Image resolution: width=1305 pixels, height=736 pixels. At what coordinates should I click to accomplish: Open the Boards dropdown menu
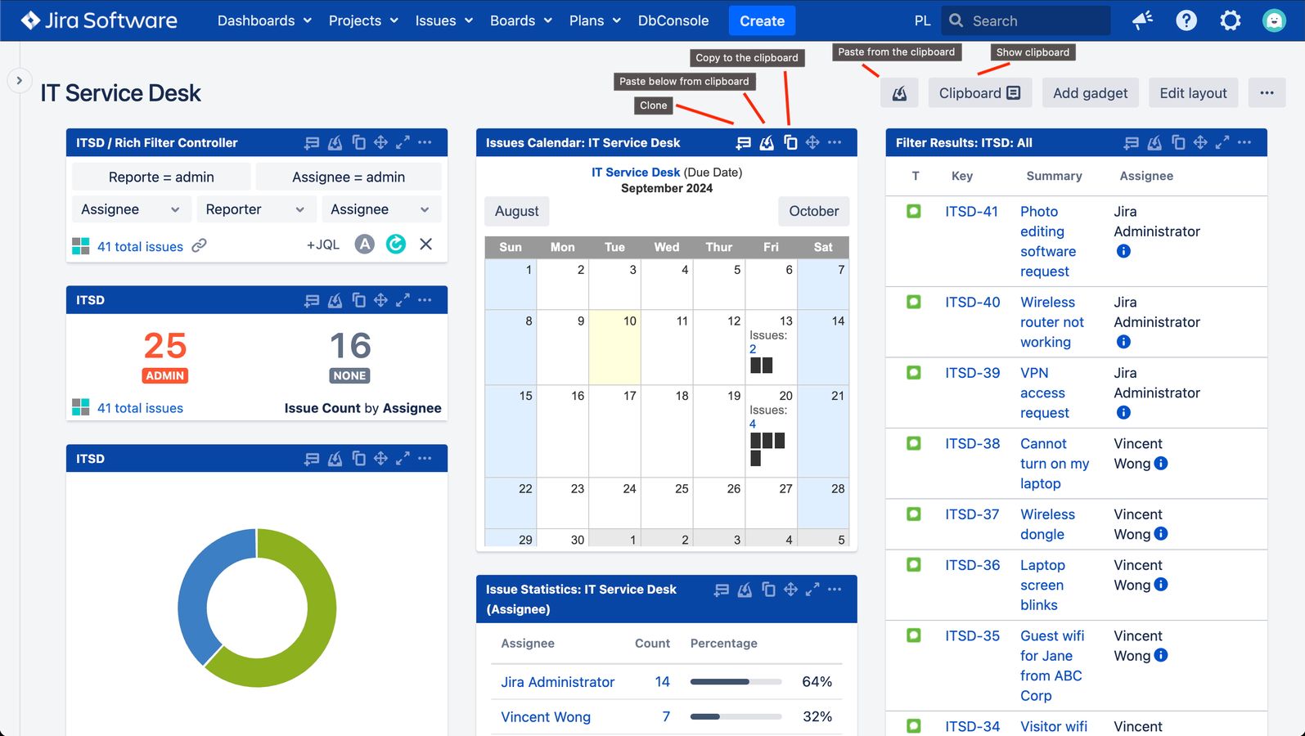(x=520, y=20)
